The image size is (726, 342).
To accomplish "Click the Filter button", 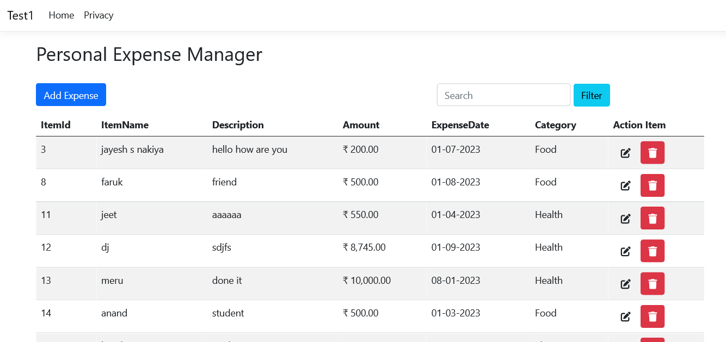I will point(592,95).
